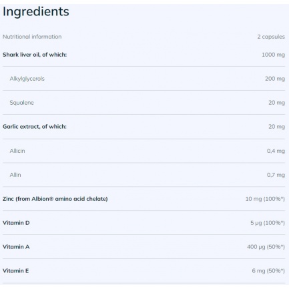Click the Ingredients heading
Viewport: 289px width, 289px height.
(36, 12)
